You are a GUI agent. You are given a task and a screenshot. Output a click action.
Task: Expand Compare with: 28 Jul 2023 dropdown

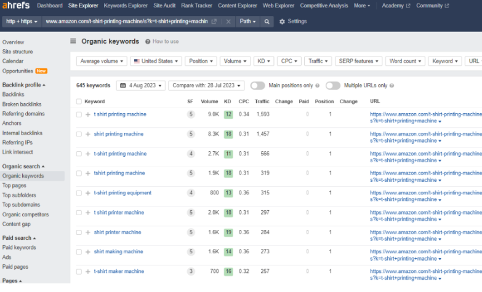pos(206,85)
